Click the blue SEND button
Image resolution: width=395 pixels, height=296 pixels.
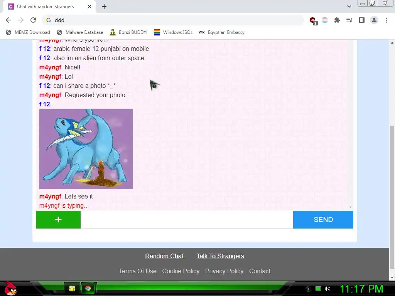coord(323,219)
